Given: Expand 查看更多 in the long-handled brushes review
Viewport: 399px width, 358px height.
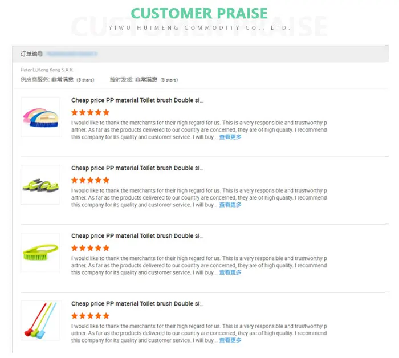Looking at the screenshot, I should pos(230,340).
